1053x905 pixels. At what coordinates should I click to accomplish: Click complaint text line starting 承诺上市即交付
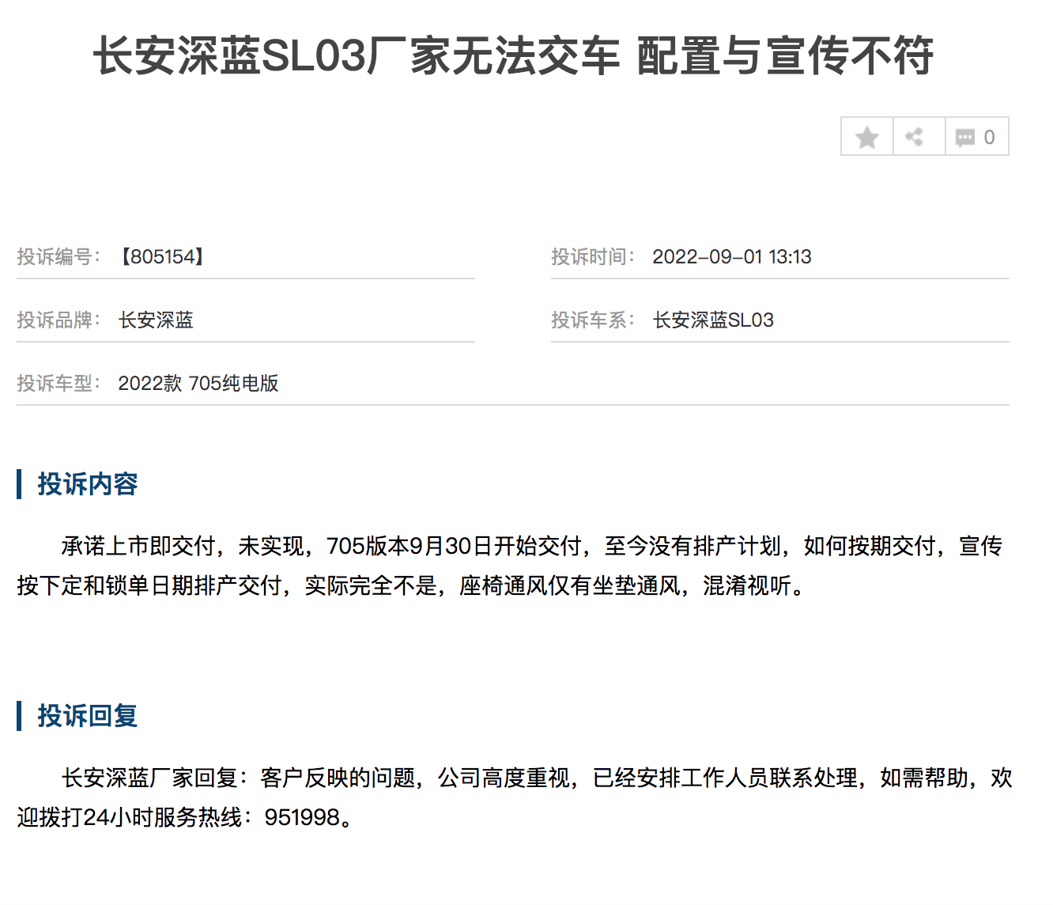tap(532, 546)
